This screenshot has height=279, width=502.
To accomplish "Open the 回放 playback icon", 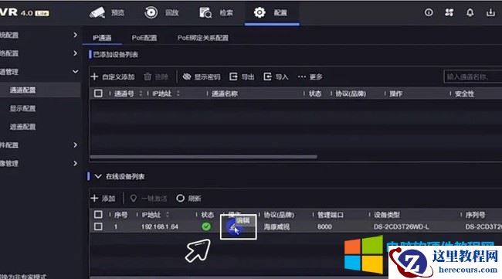I will 151,12.
